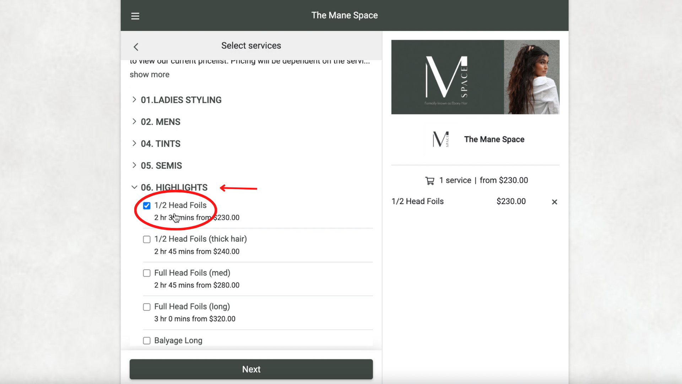Click the salon banner image
Image resolution: width=682 pixels, height=384 pixels.
(475, 77)
